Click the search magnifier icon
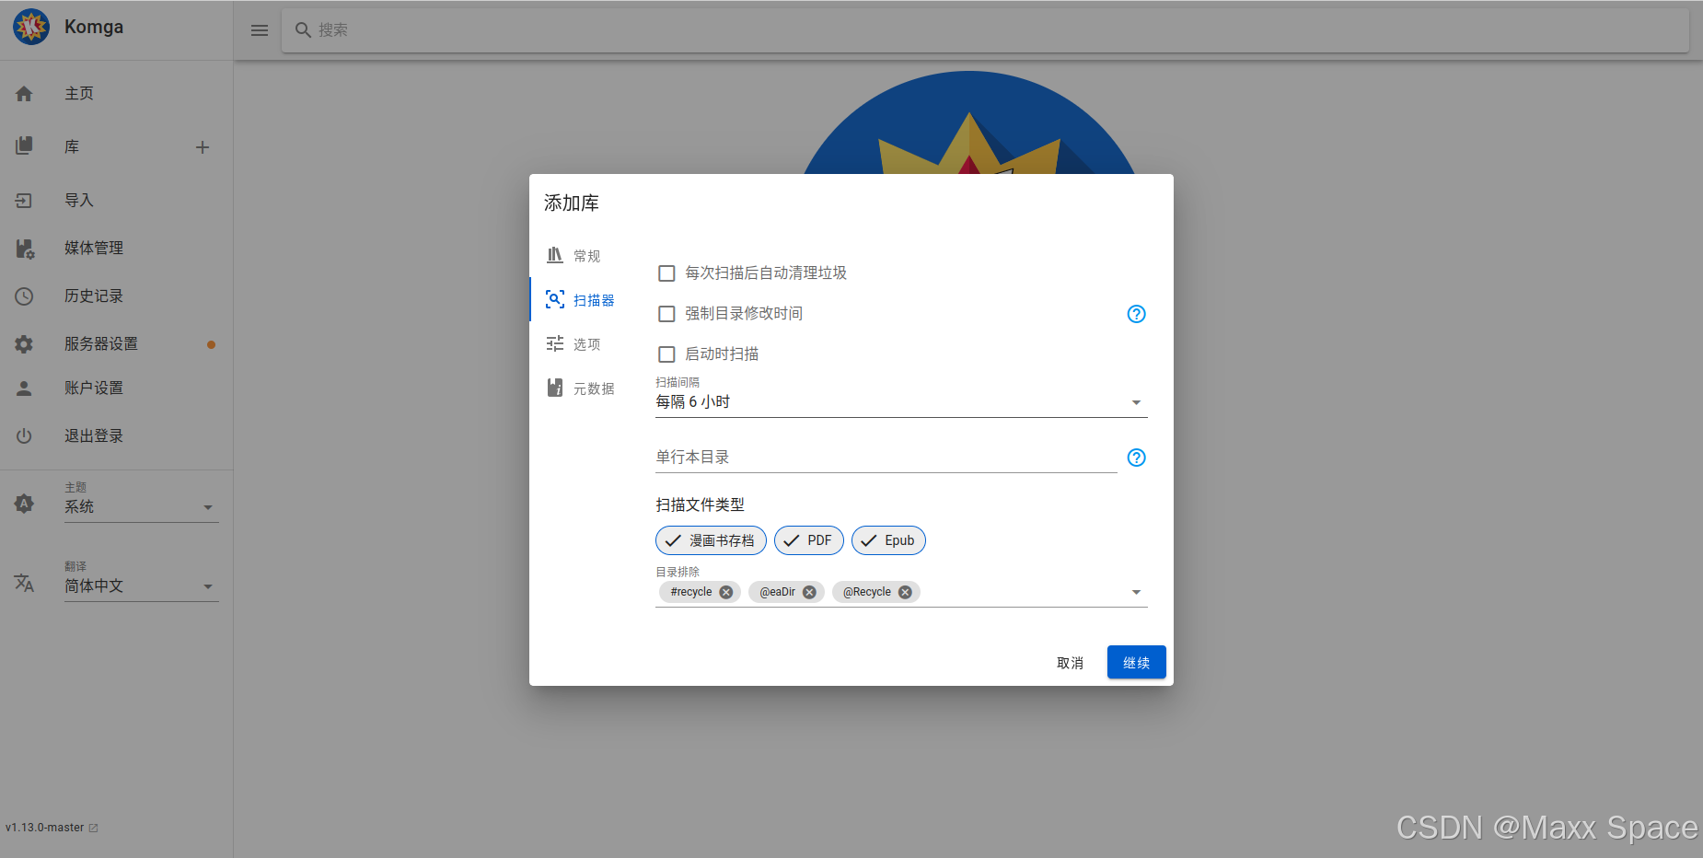This screenshot has height=858, width=1703. point(303,30)
